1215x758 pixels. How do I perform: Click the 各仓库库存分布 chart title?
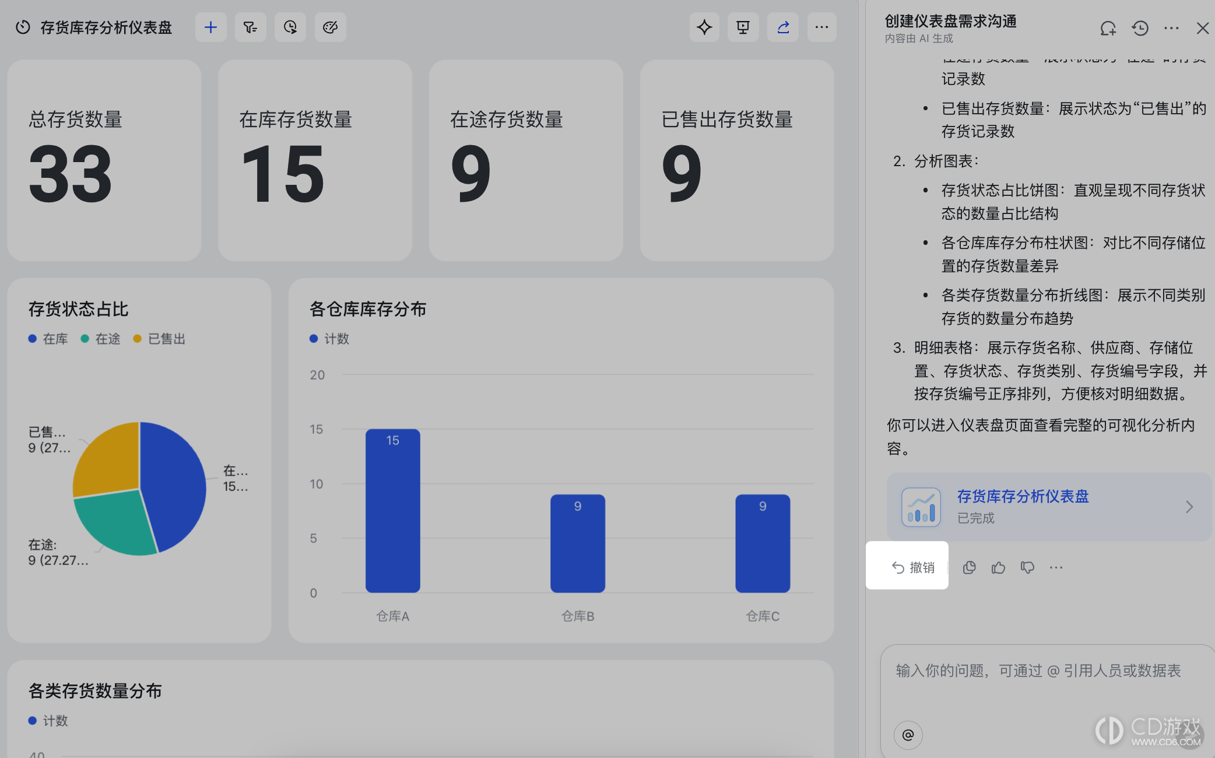[x=368, y=309]
